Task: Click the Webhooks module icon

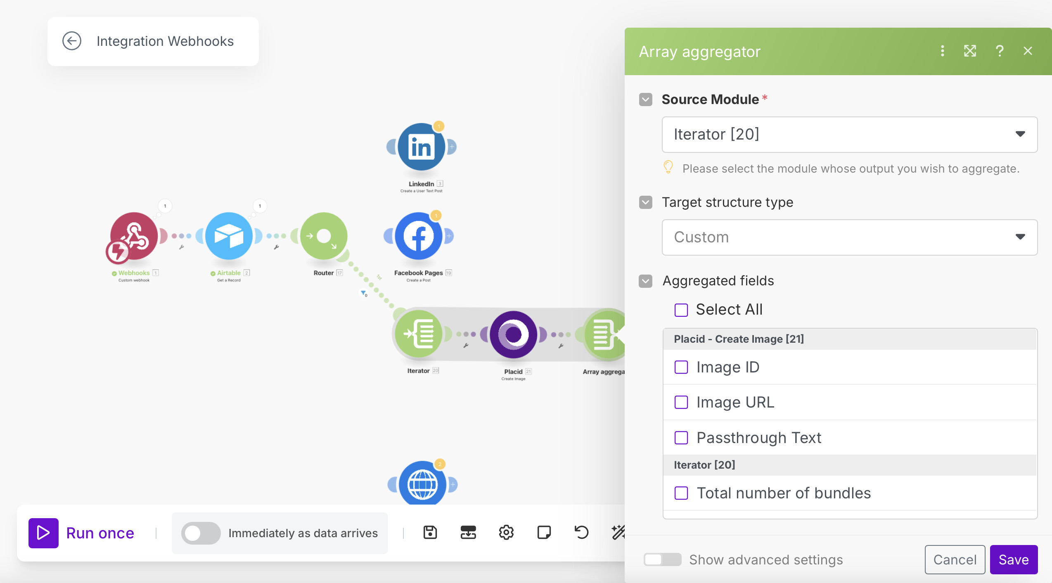Action: click(x=133, y=237)
